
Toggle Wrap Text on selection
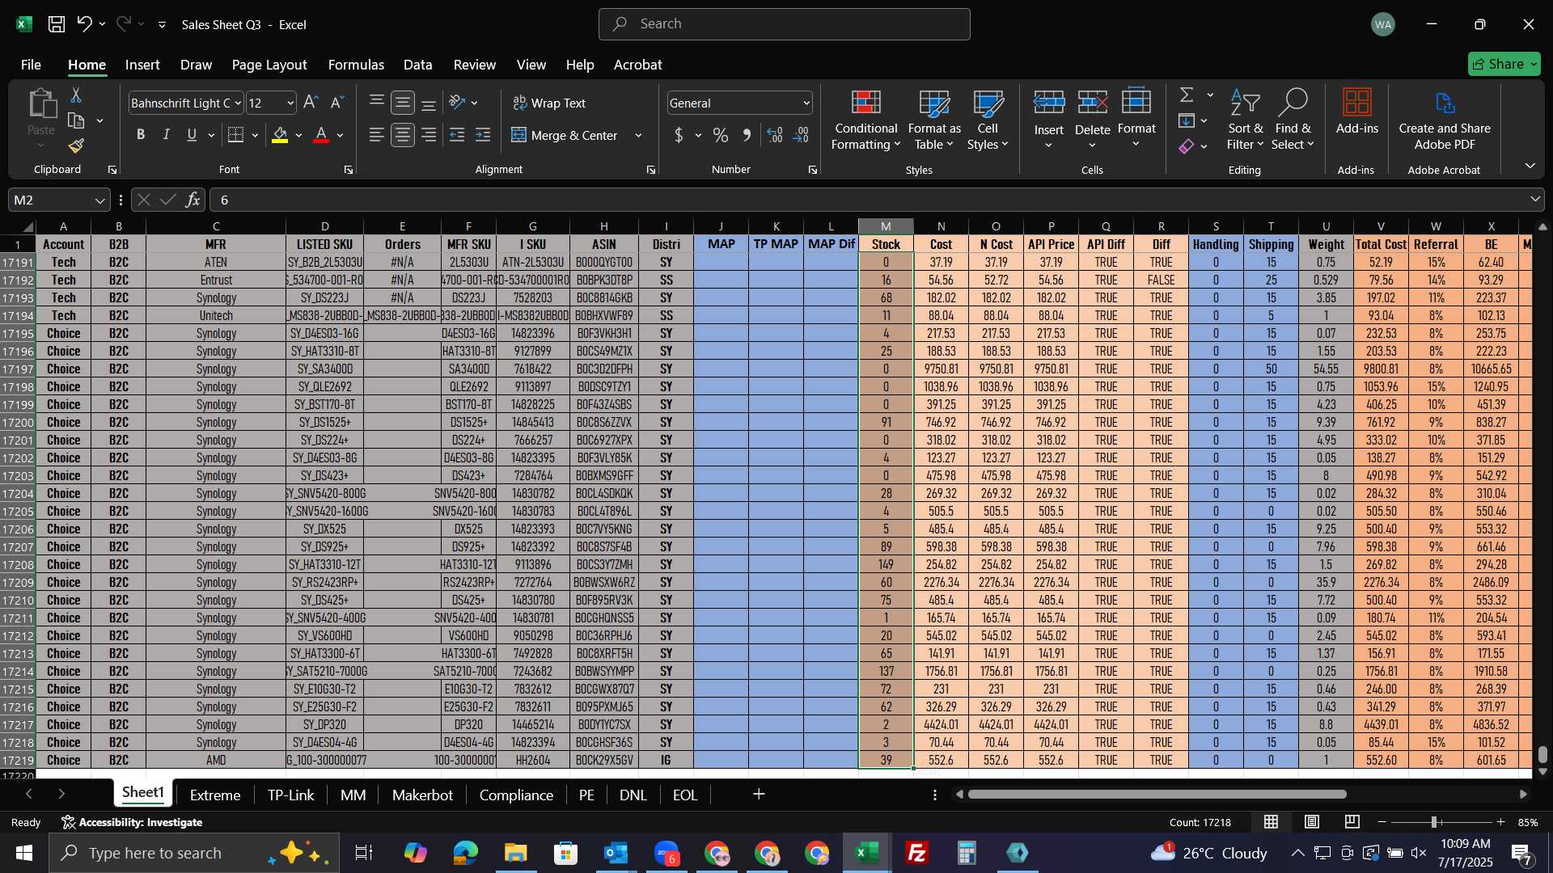[x=549, y=103]
